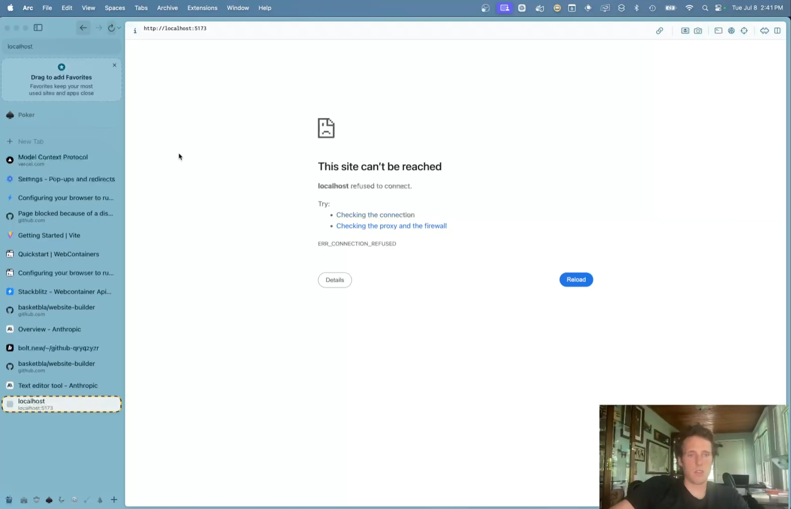The image size is (791, 509).
Task: Switch to broom space icon
Action: [87, 500]
